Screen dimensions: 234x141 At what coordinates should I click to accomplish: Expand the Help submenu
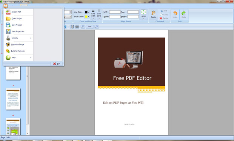(x=18, y=57)
